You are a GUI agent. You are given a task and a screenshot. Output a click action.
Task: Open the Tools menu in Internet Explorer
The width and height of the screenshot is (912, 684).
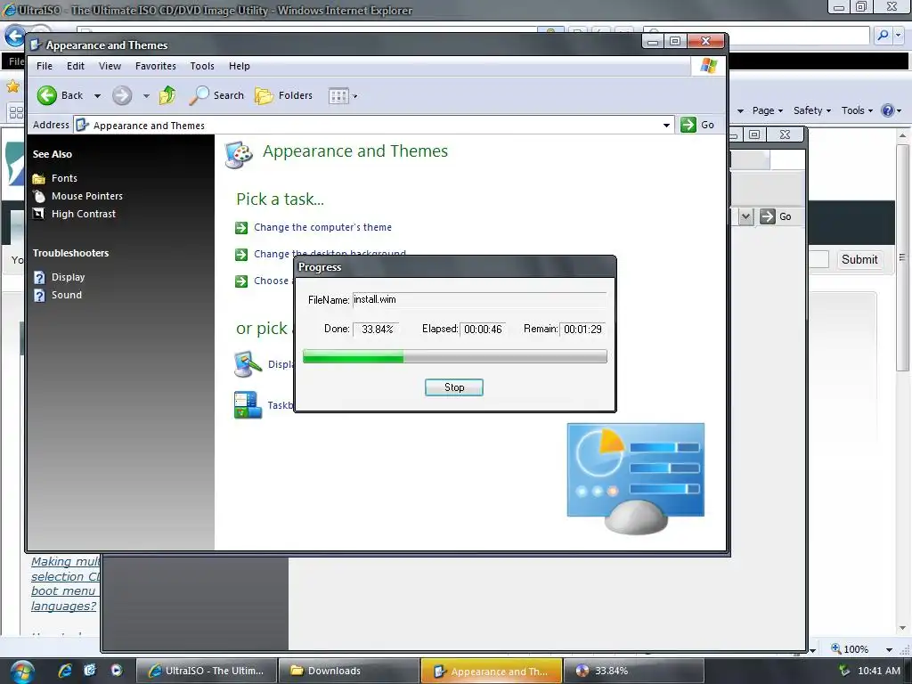click(857, 110)
